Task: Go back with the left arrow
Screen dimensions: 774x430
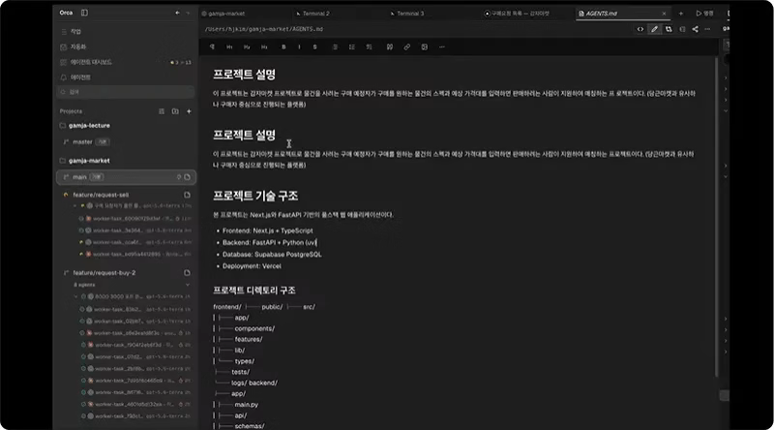Action: (177, 13)
